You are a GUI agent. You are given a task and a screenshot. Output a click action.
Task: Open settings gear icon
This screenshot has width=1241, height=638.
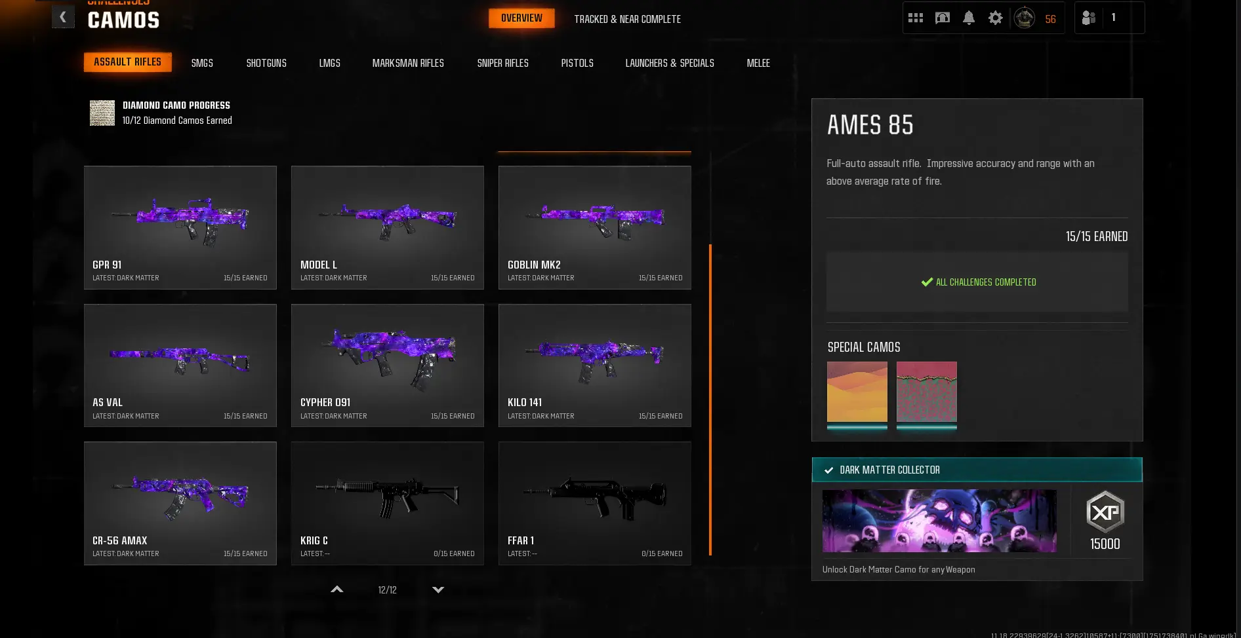pos(996,18)
